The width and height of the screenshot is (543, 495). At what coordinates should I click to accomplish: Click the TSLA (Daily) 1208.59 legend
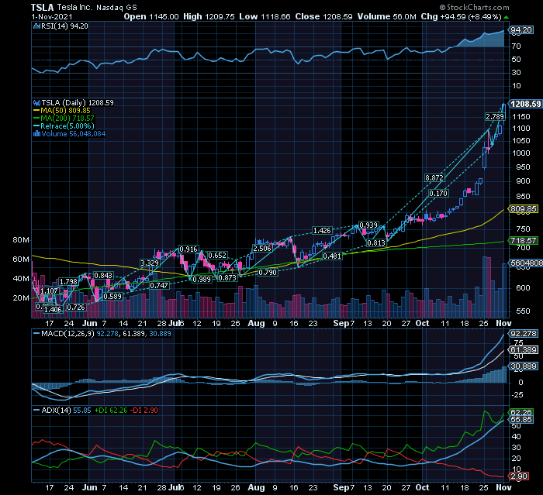78,103
